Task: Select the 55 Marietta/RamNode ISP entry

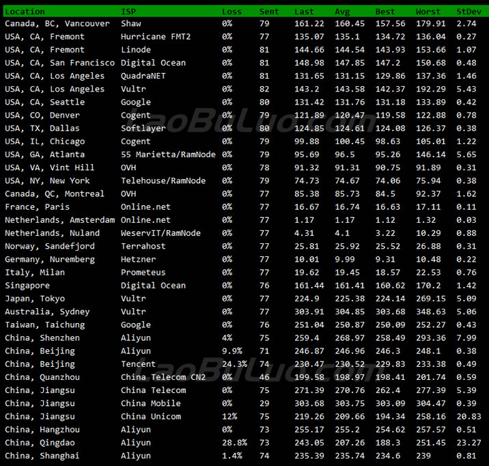Action: click(x=168, y=154)
